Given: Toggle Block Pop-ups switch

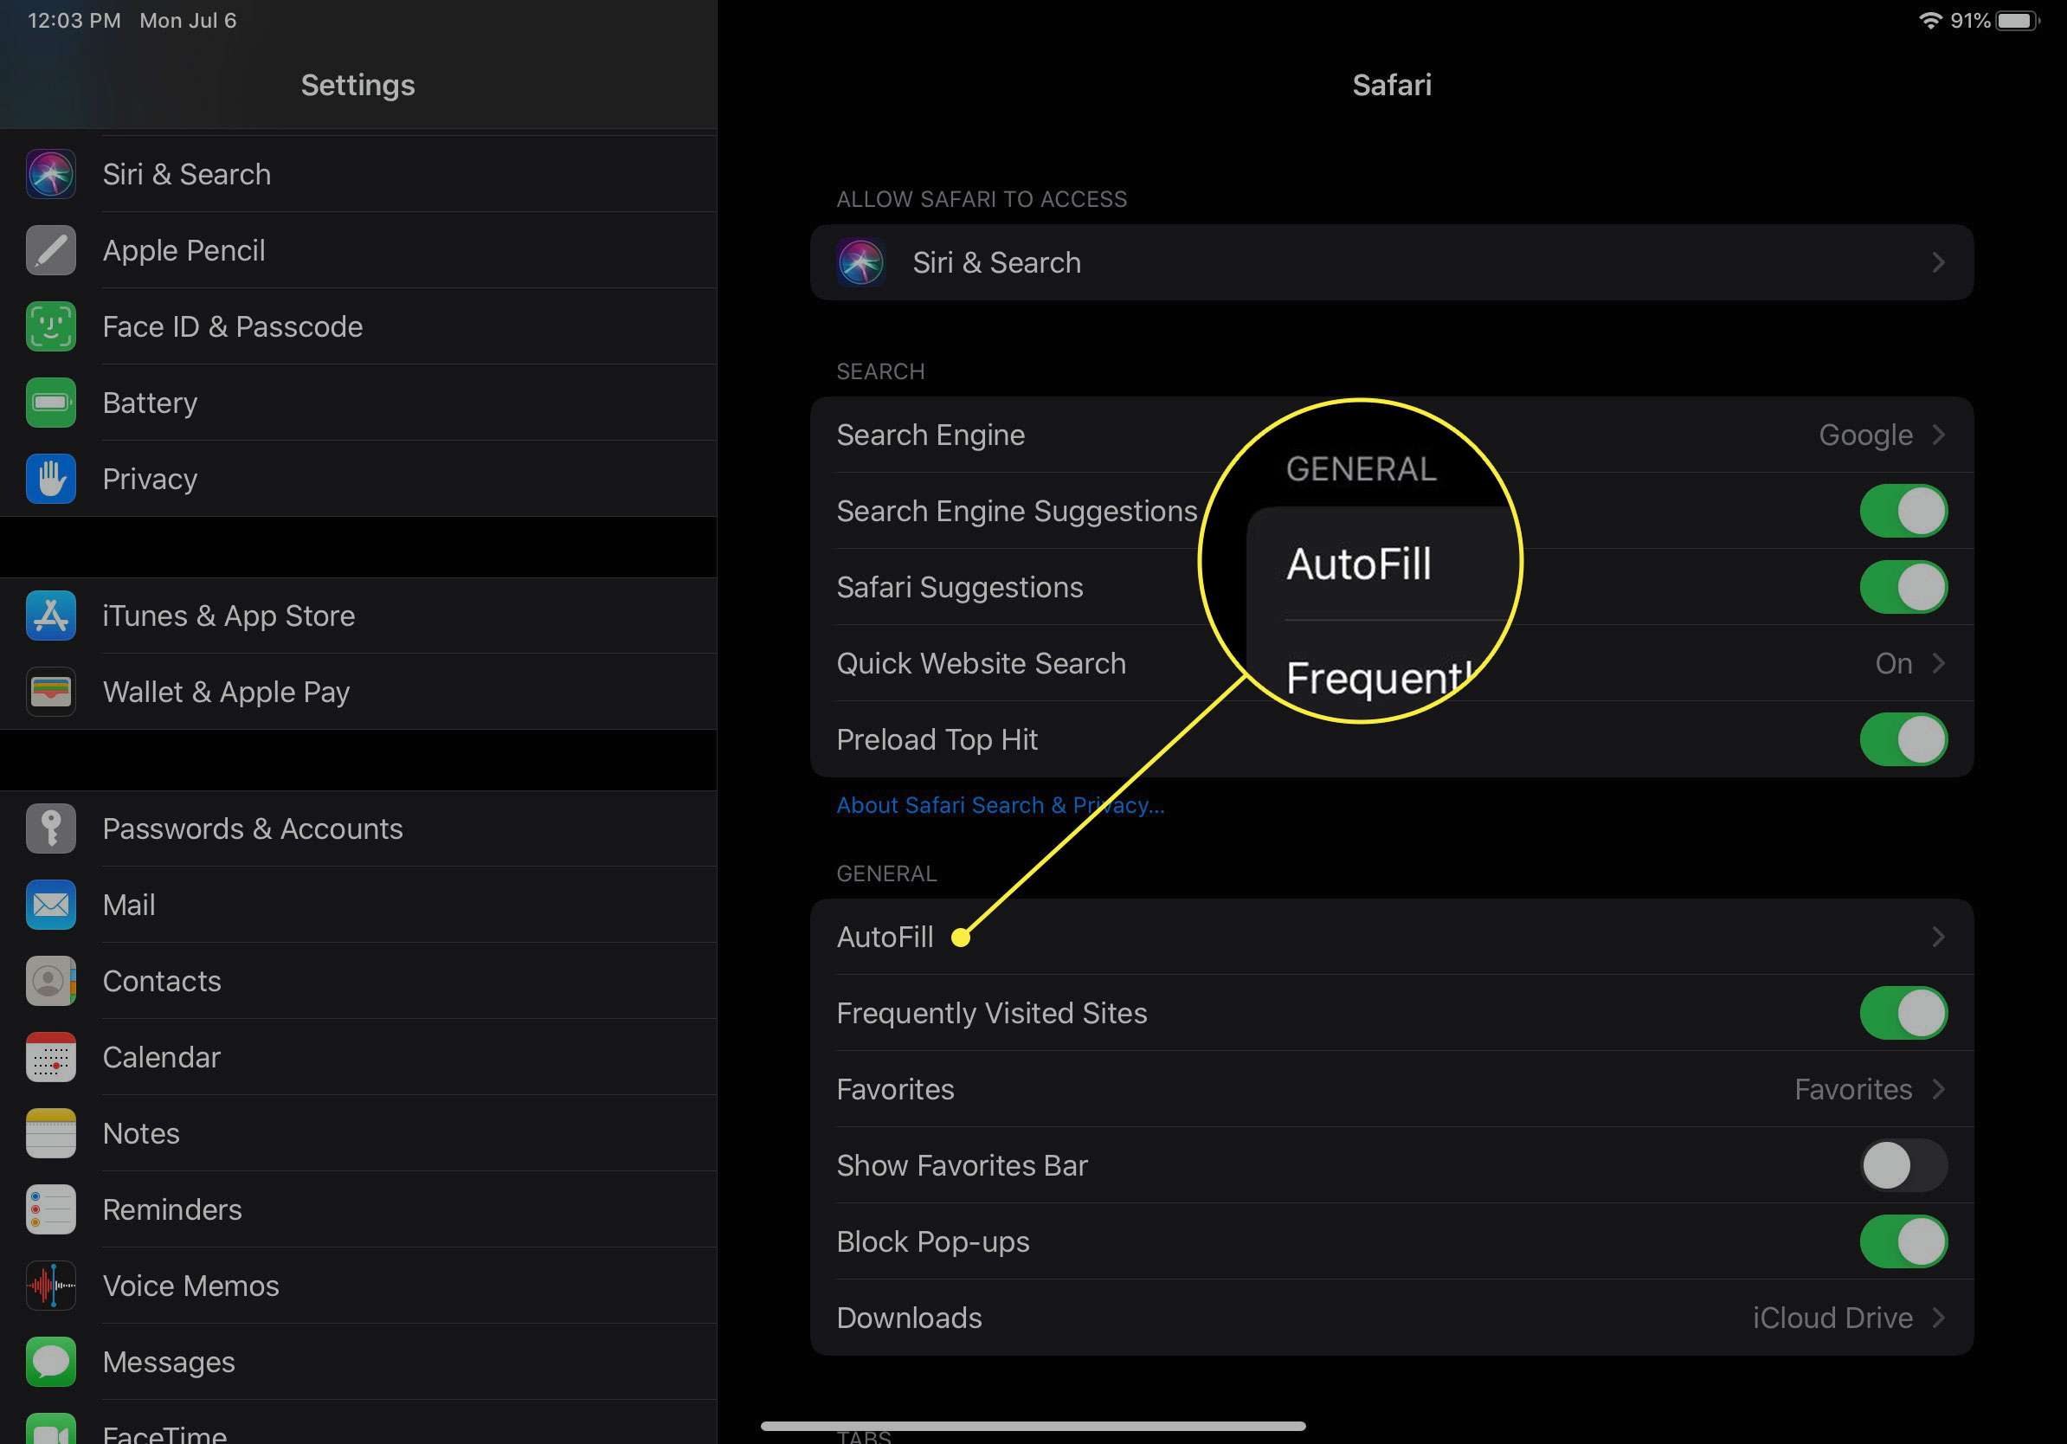Looking at the screenshot, I should click(1903, 1241).
